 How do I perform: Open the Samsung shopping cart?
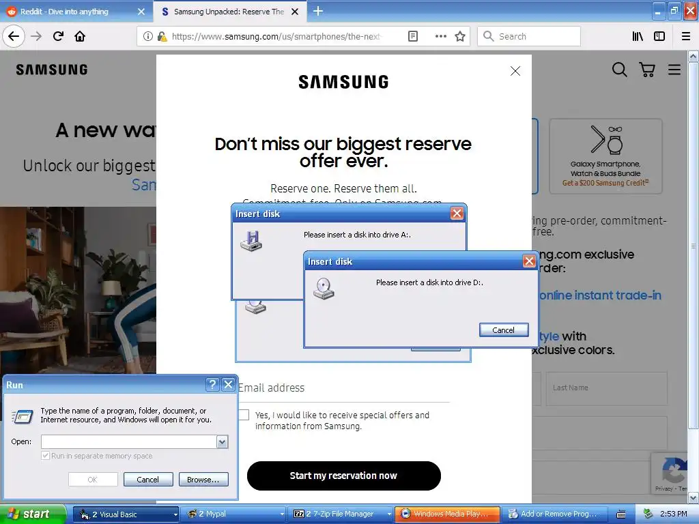647,70
